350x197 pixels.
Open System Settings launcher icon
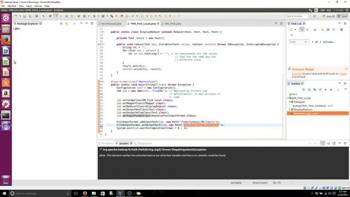pyautogui.click(x=6, y=105)
